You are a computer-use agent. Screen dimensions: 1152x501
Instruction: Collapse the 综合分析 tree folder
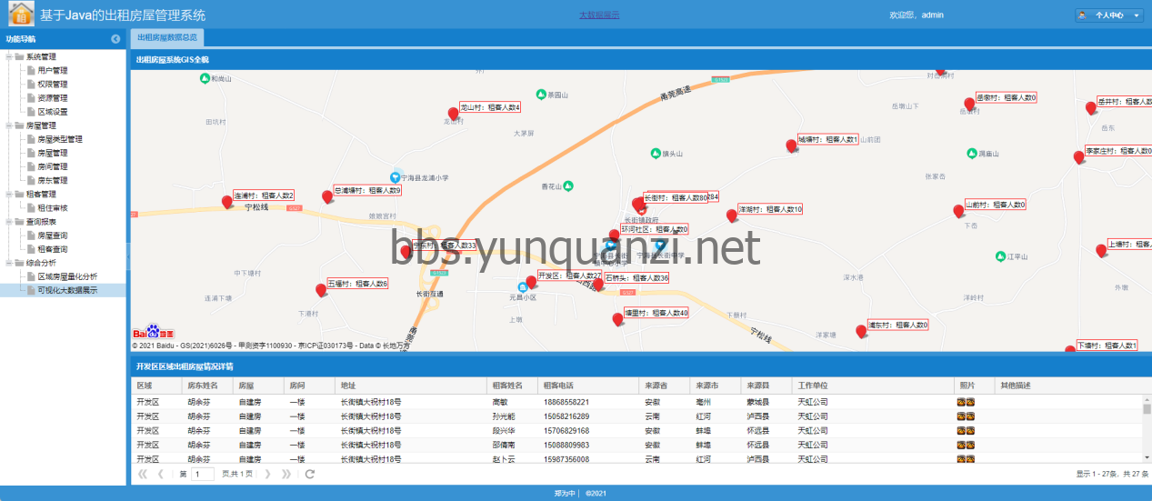coord(9,263)
